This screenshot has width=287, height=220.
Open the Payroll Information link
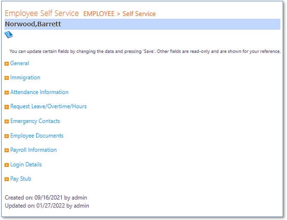point(33,150)
